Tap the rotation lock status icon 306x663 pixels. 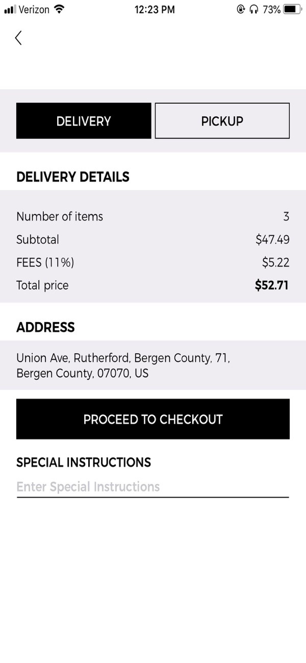[x=241, y=10]
